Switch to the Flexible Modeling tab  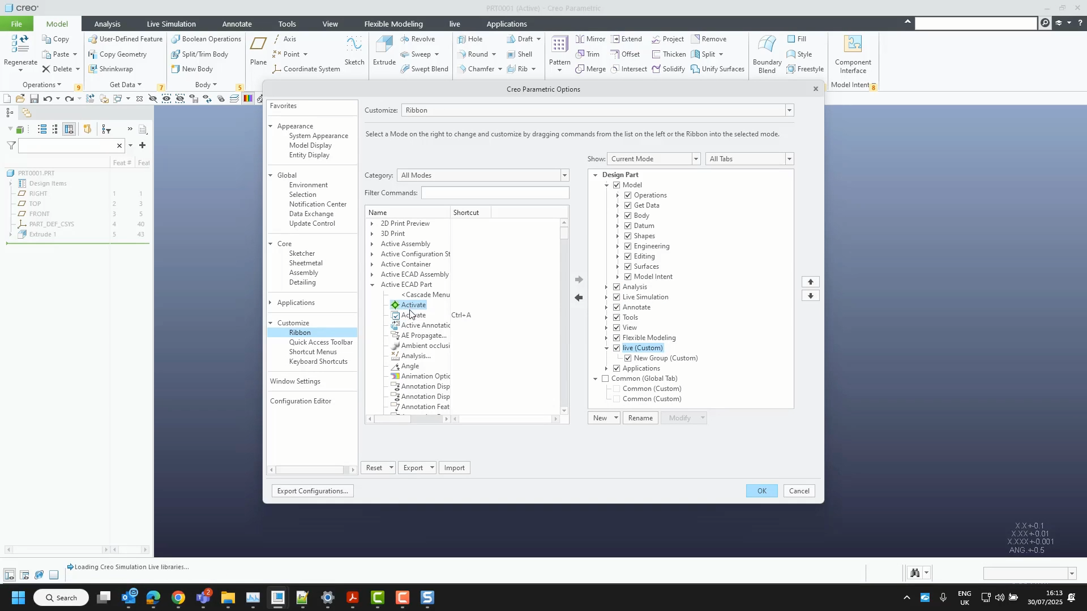pos(393,24)
